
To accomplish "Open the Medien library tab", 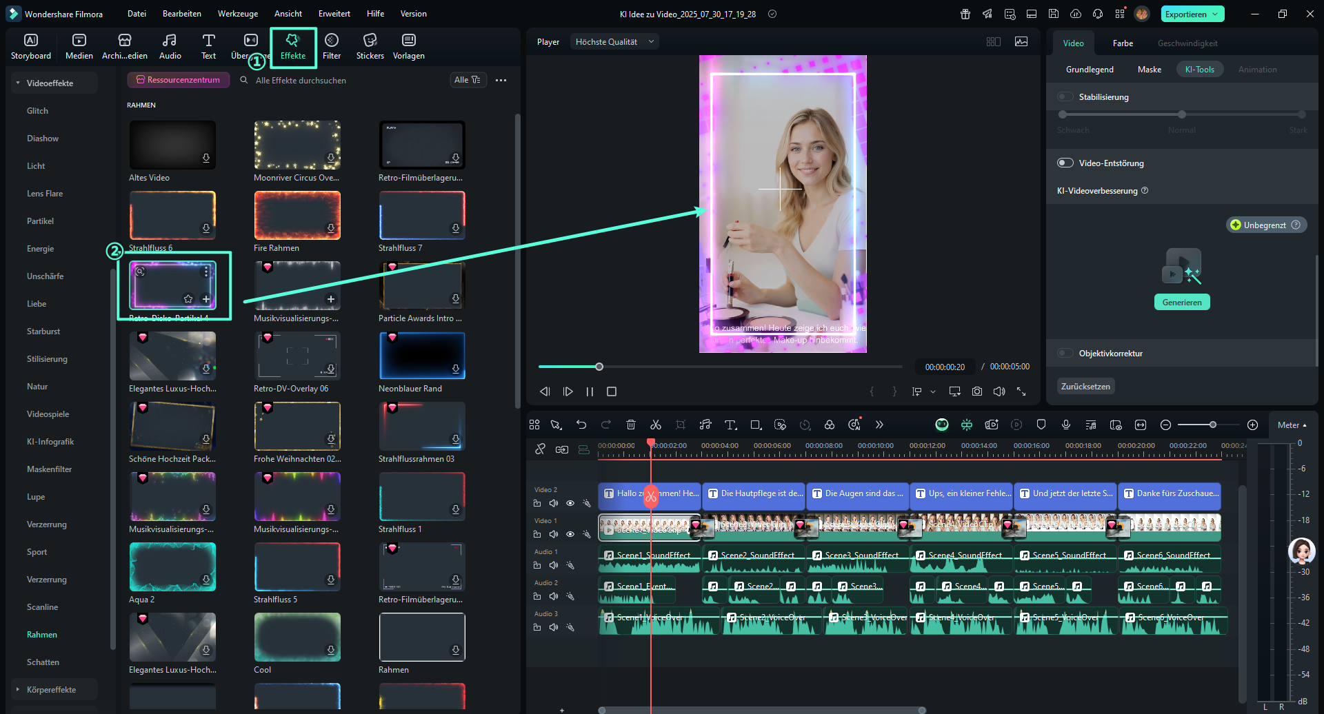I will [79, 47].
